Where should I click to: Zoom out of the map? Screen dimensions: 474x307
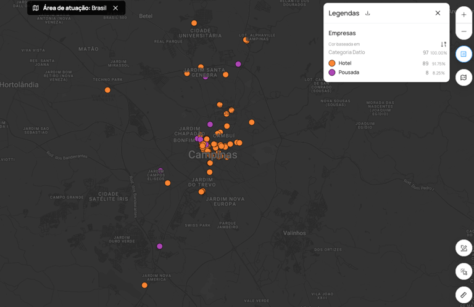click(464, 31)
